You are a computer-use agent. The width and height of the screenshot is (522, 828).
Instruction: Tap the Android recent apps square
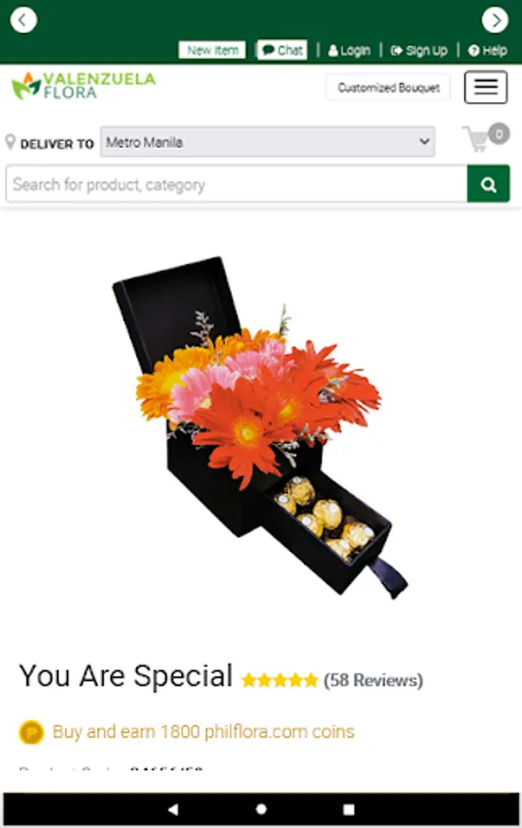(348, 809)
